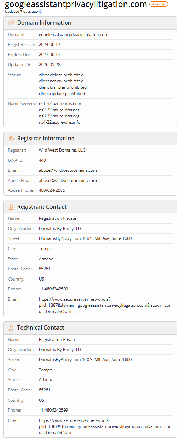Click the Registrar Information registered-mark icon
The height and width of the screenshot is (442, 181).
point(11,139)
